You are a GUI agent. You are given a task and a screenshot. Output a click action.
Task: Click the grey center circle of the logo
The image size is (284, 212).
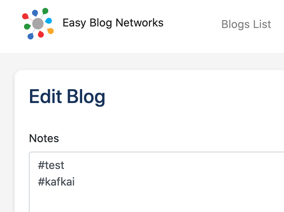click(x=38, y=24)
